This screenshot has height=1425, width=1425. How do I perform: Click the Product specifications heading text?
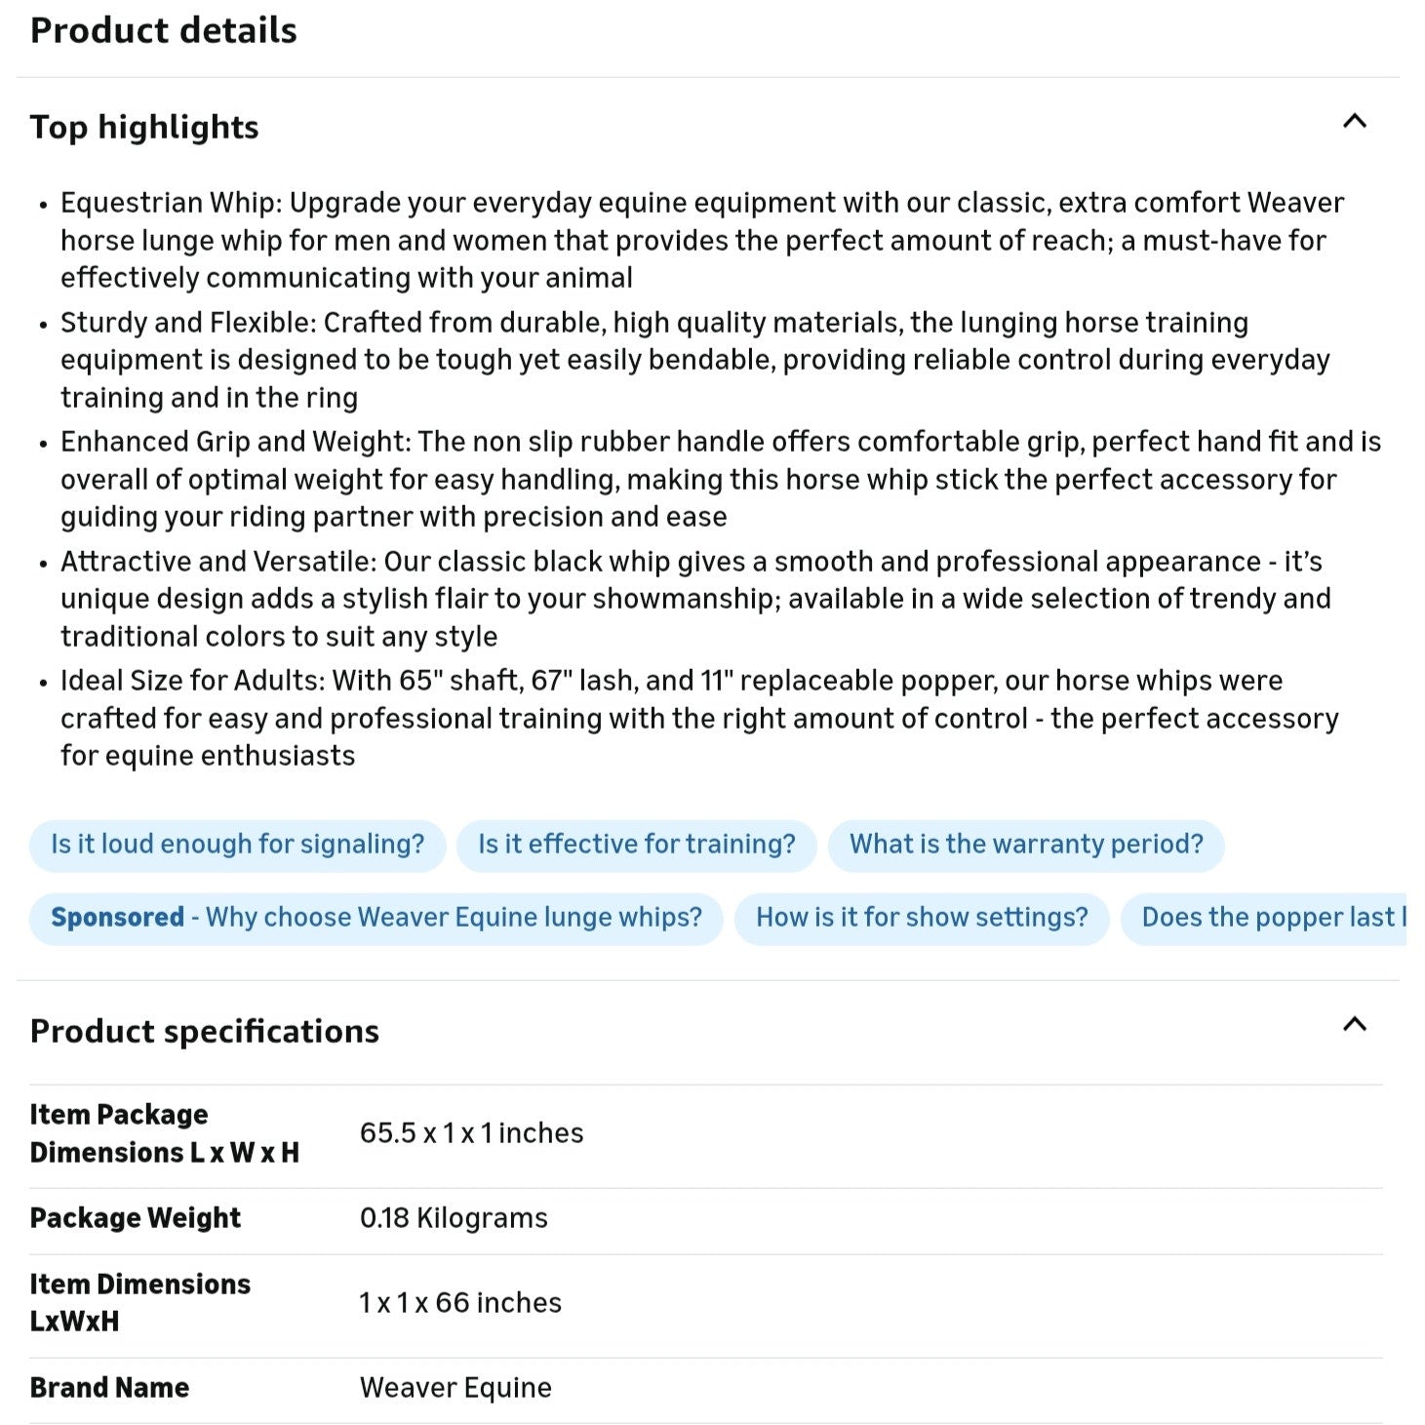click(204, 1031)
